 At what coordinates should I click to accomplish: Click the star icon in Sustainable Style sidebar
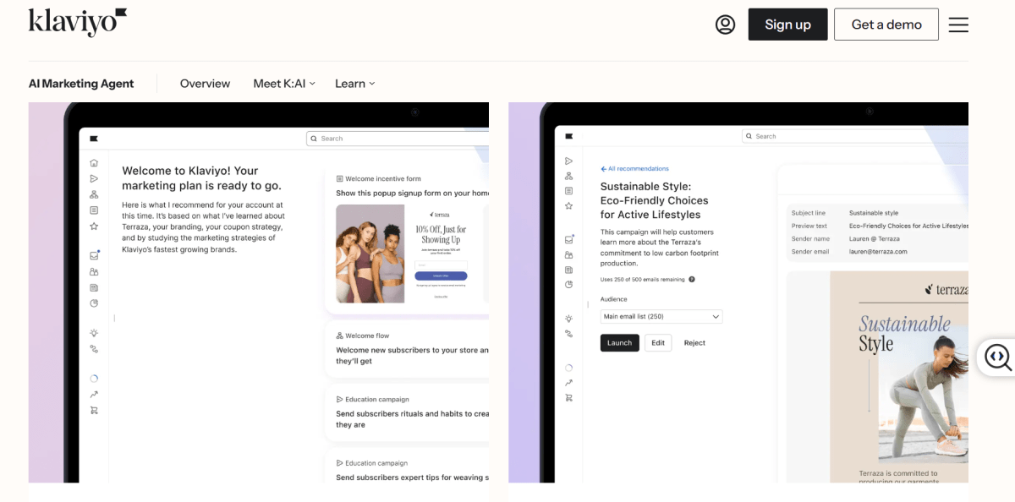(569, 206)
